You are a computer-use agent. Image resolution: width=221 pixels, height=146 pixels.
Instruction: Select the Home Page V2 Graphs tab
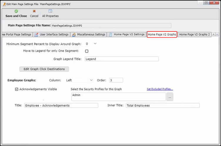pyautogui.click(x=162, y=35)
